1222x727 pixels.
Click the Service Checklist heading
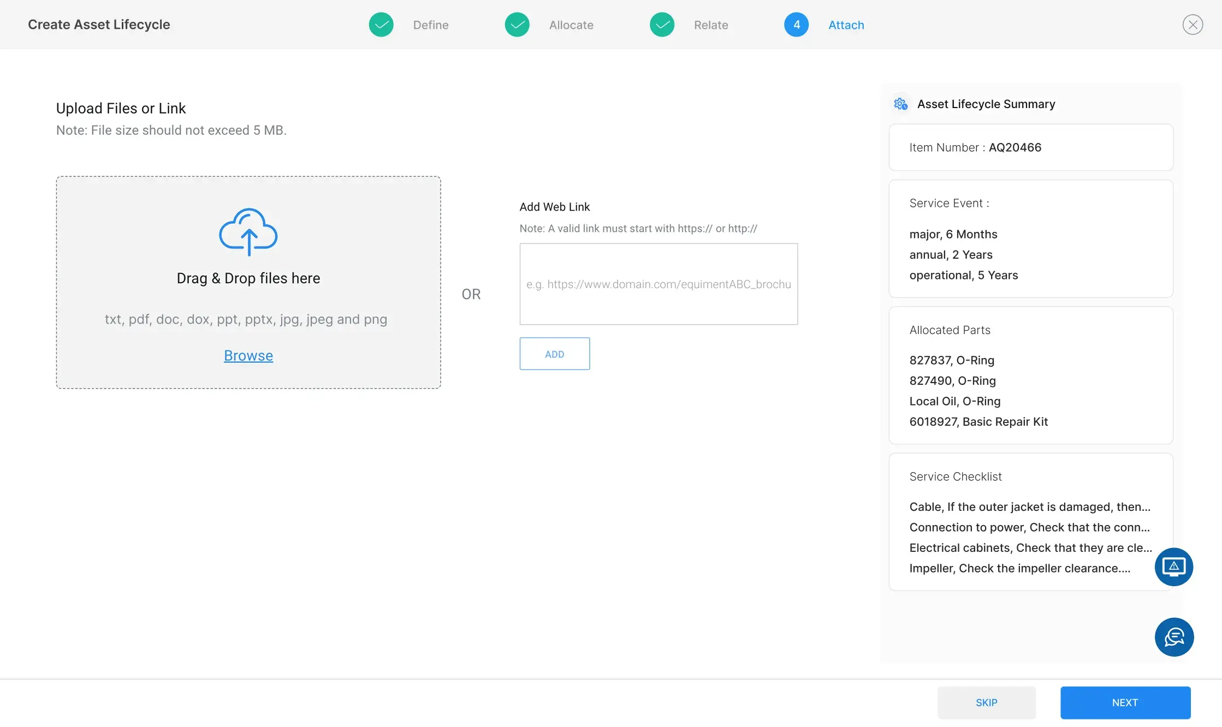click(956, 476)
